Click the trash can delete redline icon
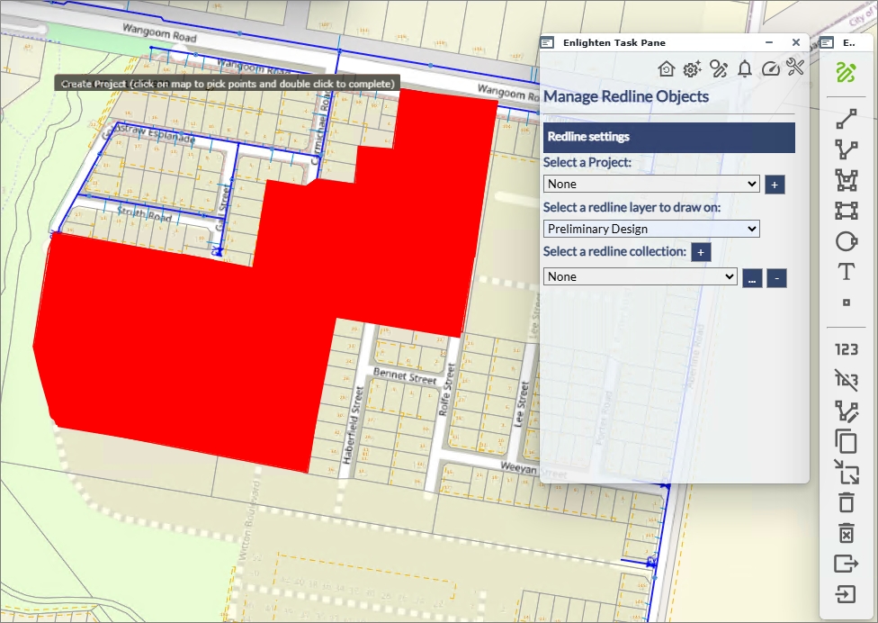 point(846,502)
